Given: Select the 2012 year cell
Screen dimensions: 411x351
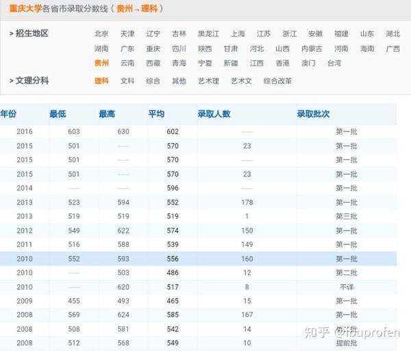Looking at the screenshot, I should (x=25, y=231).
